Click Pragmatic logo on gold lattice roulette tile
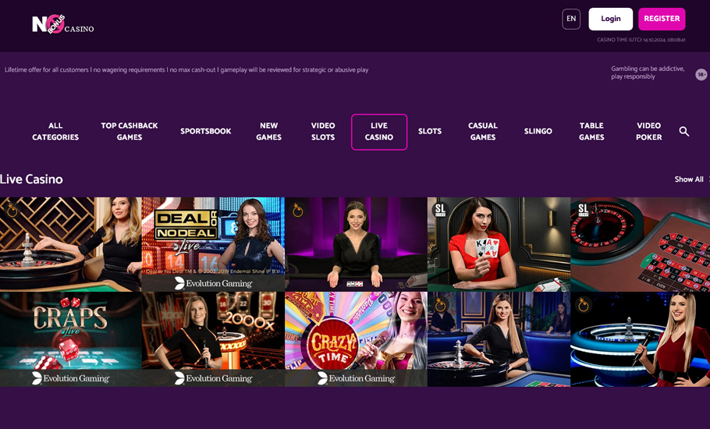This screenshot has width=710, height=429. [x=12, y=210]
